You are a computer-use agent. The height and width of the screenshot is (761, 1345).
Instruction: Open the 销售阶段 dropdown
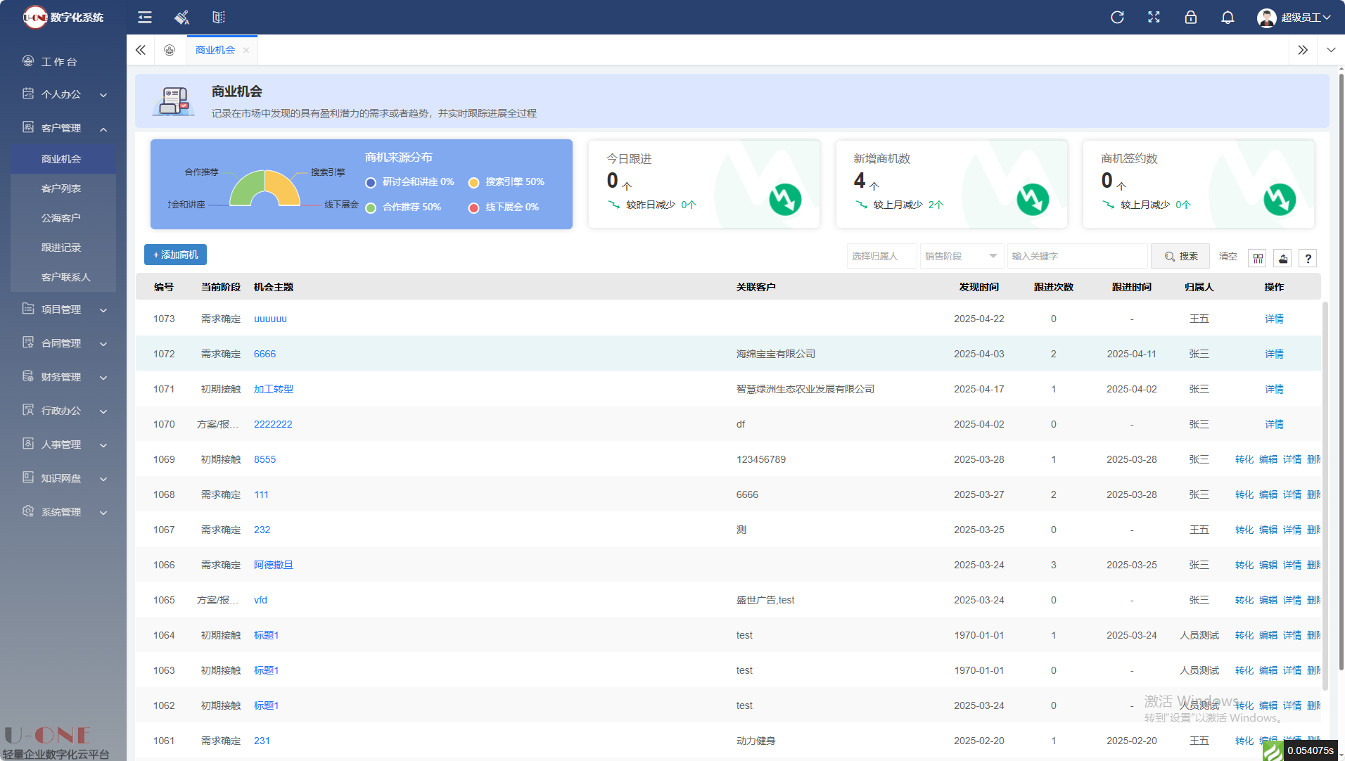point(962,256)
